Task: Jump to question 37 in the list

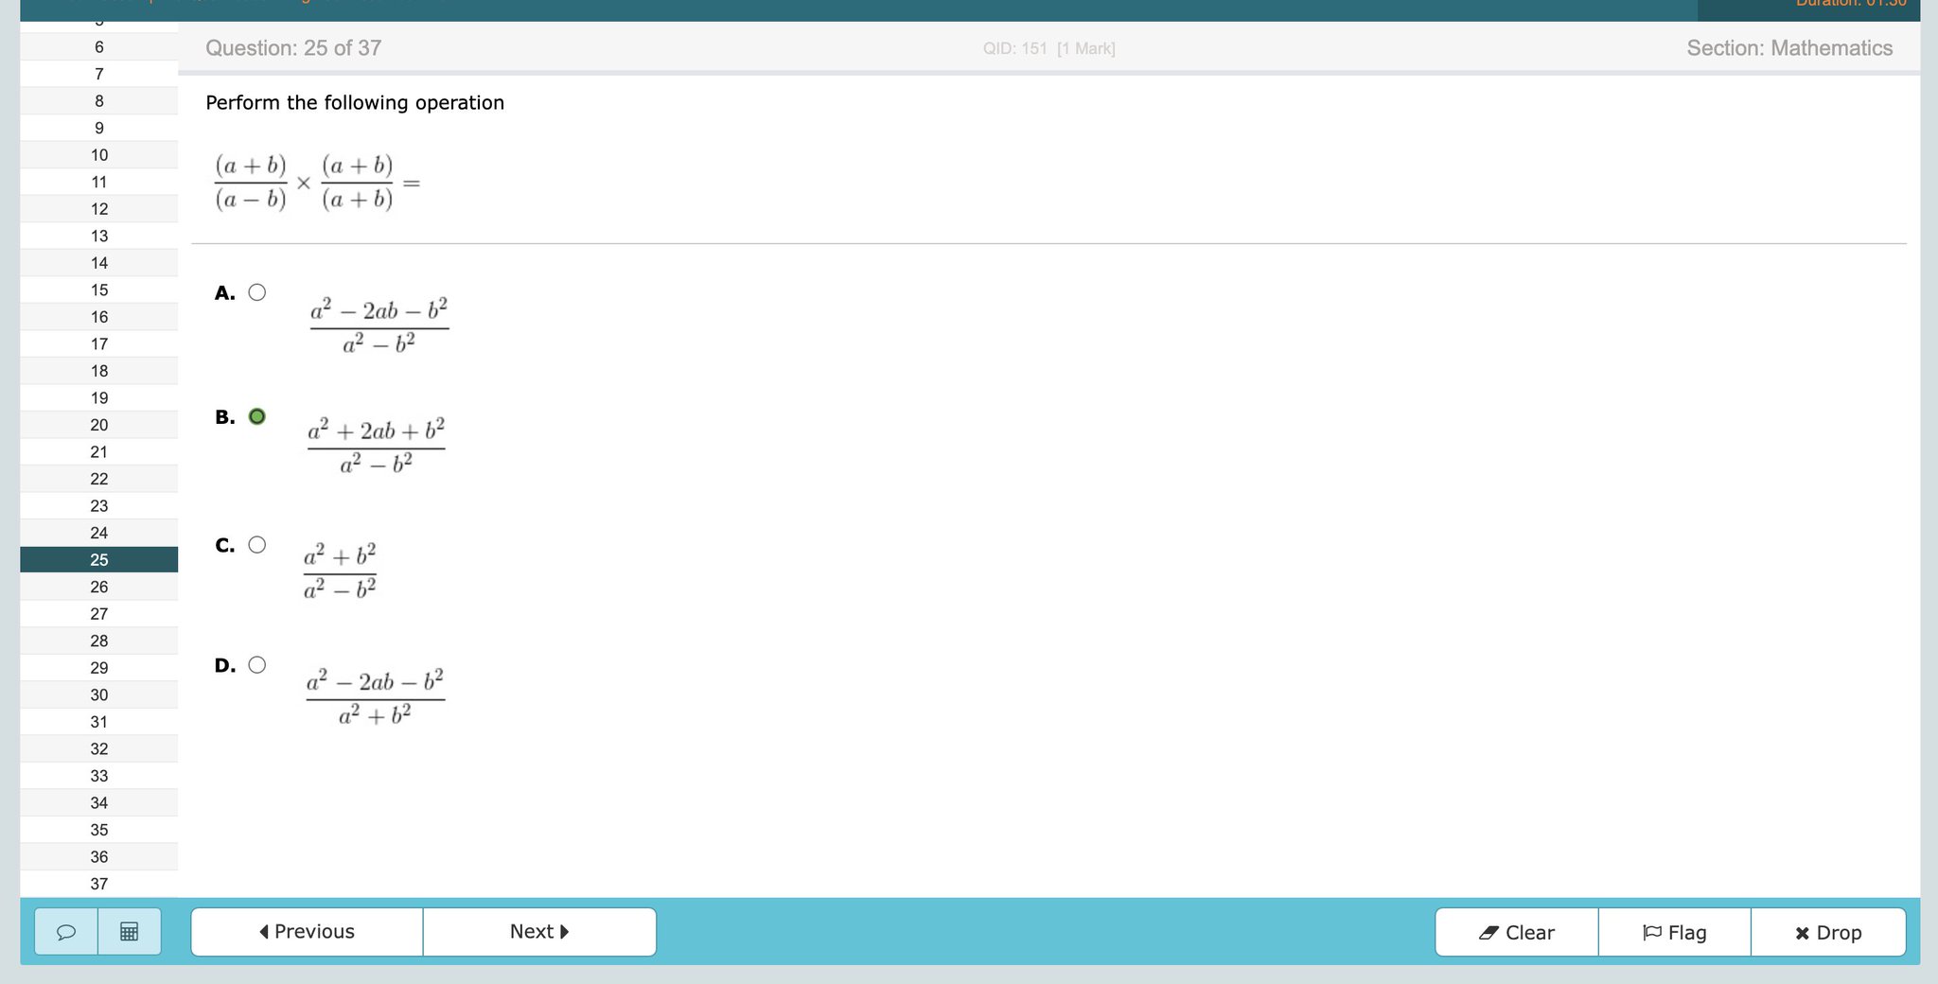Action: (99, 883)
